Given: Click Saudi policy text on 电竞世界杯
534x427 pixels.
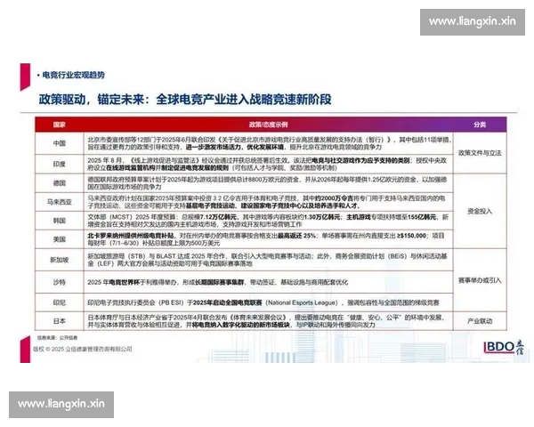Looking at the screenshot, I should (x=218, y=282).
